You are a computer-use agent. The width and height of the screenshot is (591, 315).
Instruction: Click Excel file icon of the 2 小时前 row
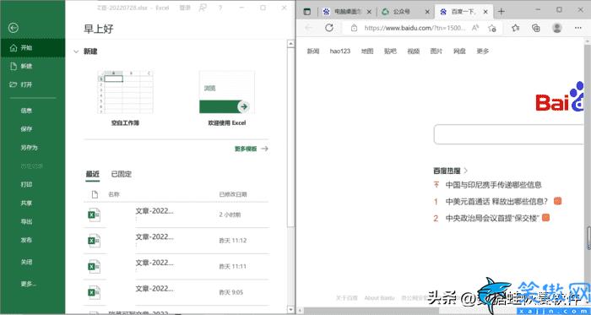[x=94, y=215]
